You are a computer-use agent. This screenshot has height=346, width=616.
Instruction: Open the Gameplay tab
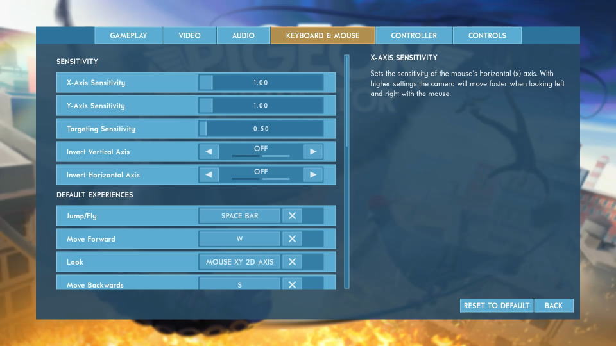point(129,36)
